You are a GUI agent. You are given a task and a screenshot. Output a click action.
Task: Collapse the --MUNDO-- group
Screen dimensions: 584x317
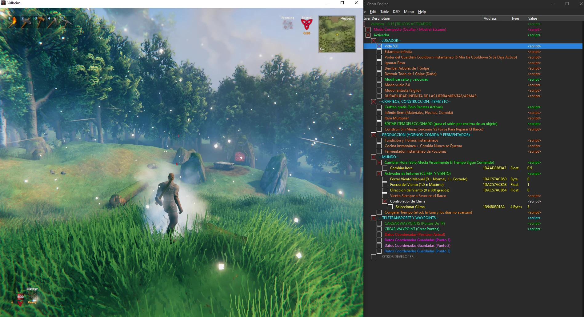pyautogui.click(x=374, y=157)
